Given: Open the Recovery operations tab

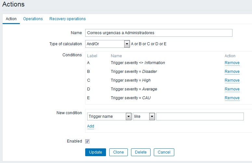Looking at the screenshot, I should pyautogui.click(x=67, y=19).
